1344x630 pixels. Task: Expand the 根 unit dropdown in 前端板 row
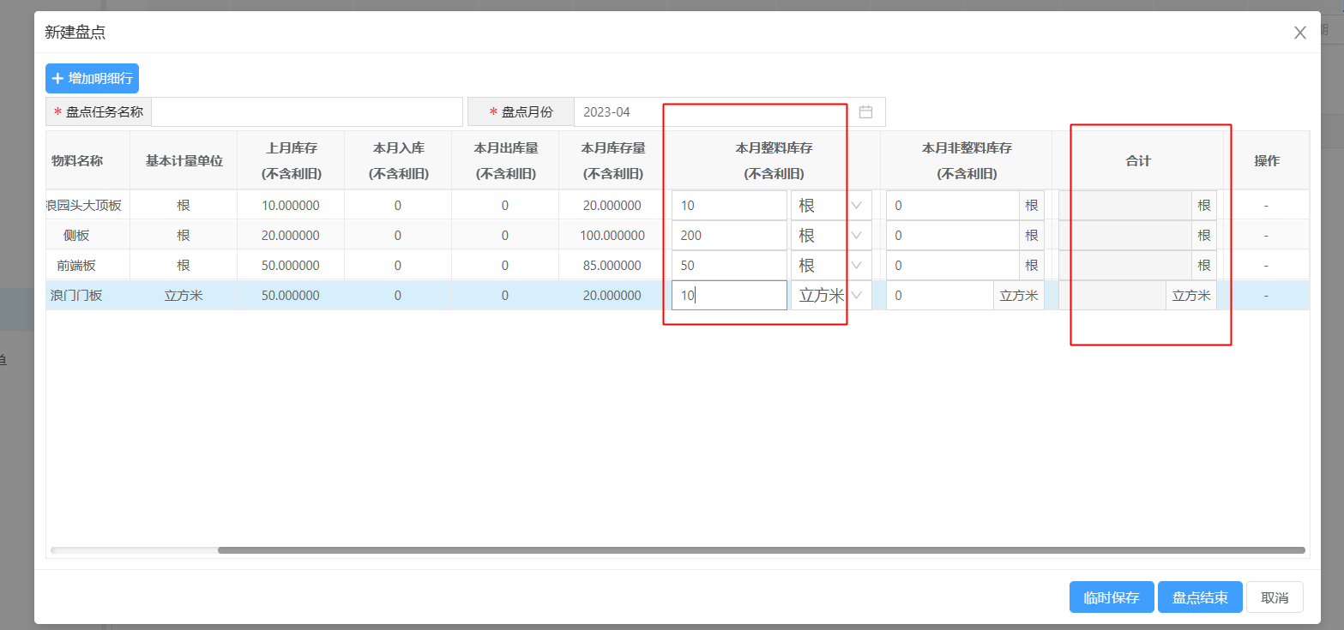pyautogui.click(x=830, y=266)
